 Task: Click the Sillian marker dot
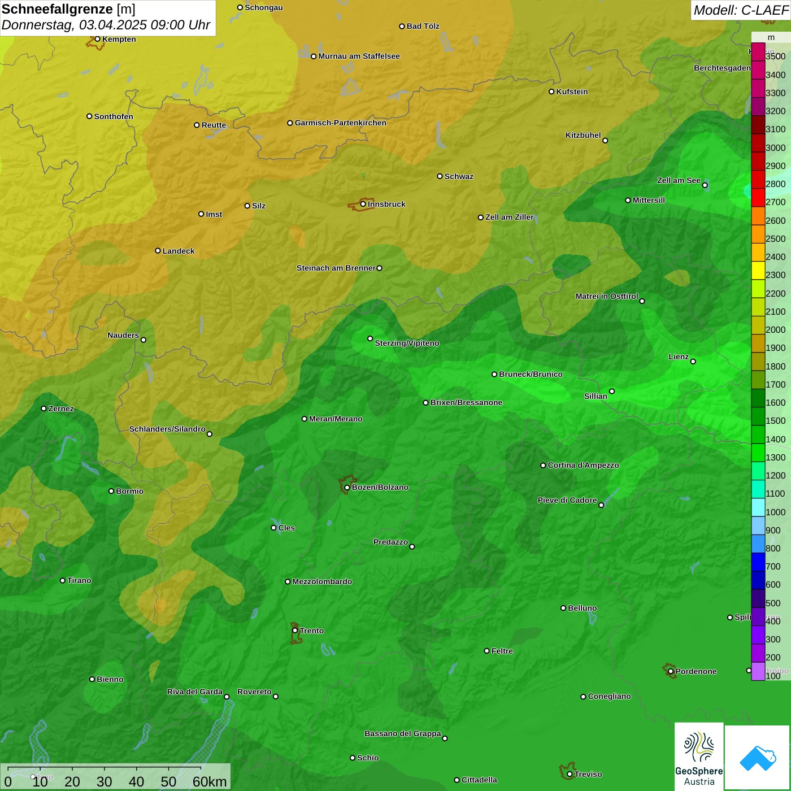tap(612, 391)
